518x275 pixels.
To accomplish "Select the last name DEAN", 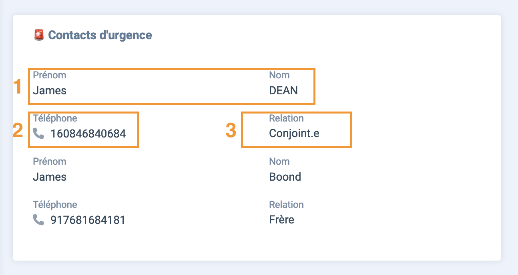I will point(283,90).
